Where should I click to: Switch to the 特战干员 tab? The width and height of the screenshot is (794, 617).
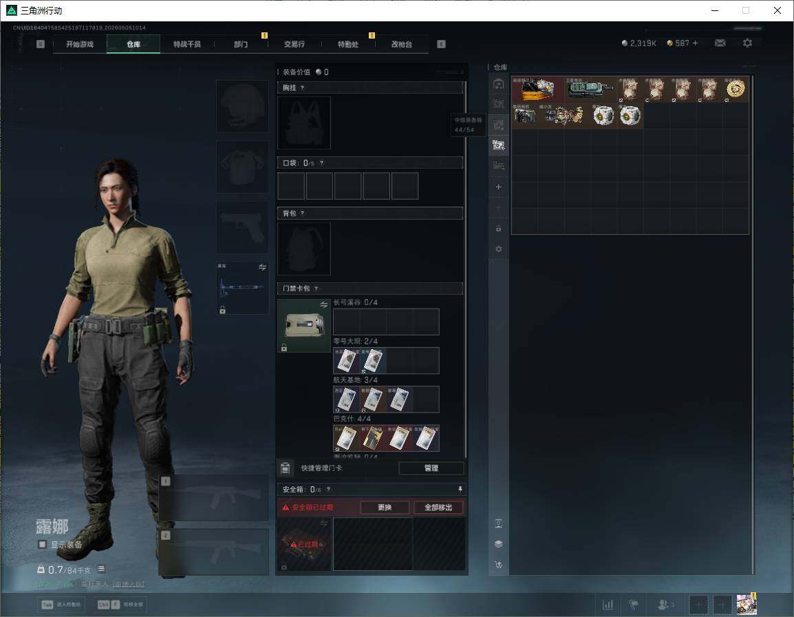pos(187,44)
